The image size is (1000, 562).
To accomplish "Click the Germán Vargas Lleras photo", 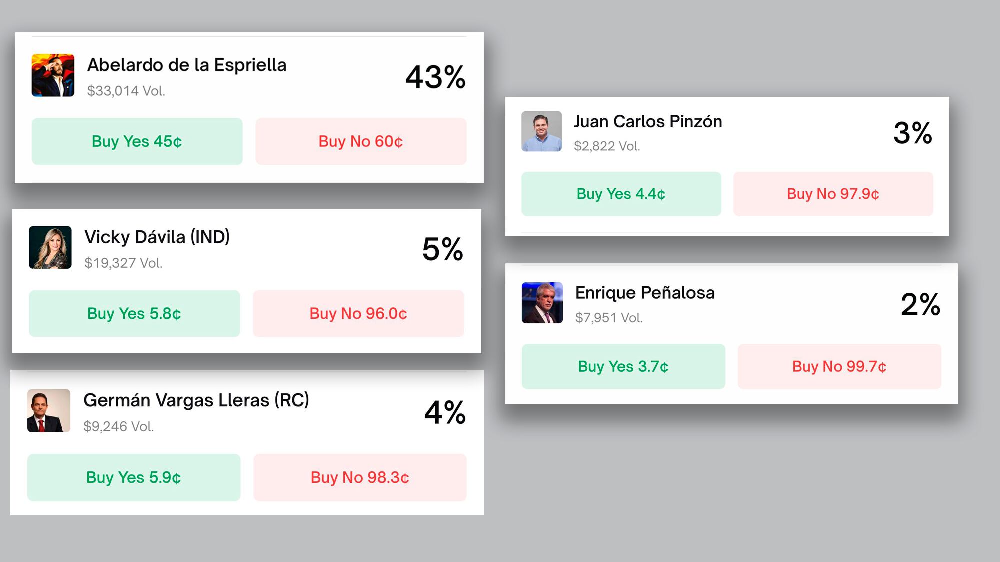I will (49, 411).
